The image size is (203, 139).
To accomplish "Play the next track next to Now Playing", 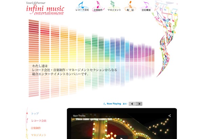I will pos(139,104).
